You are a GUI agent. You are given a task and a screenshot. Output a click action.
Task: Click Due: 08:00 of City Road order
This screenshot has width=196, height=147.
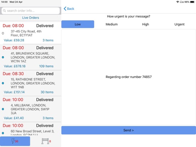[13, 26]
